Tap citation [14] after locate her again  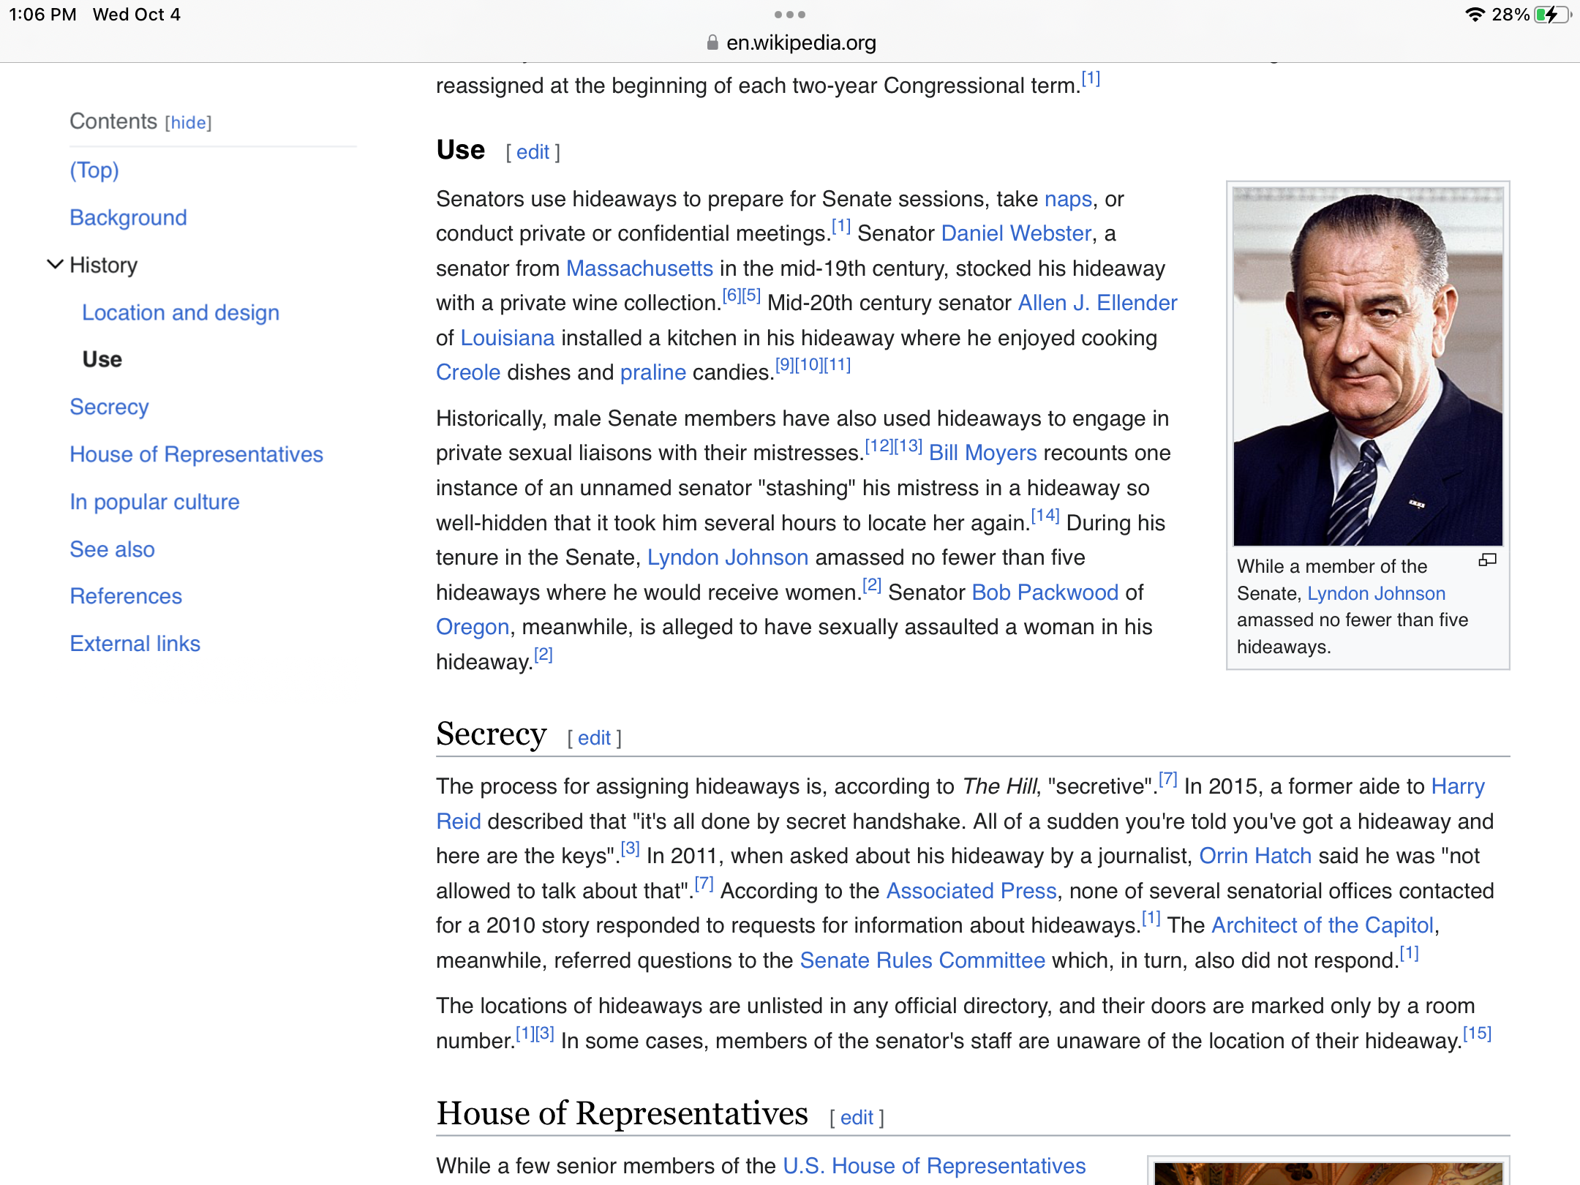click(1045, 516)
